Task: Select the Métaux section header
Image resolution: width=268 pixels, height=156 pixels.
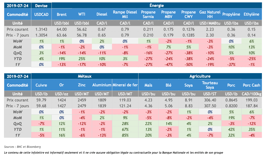Action: click(85, 76)
